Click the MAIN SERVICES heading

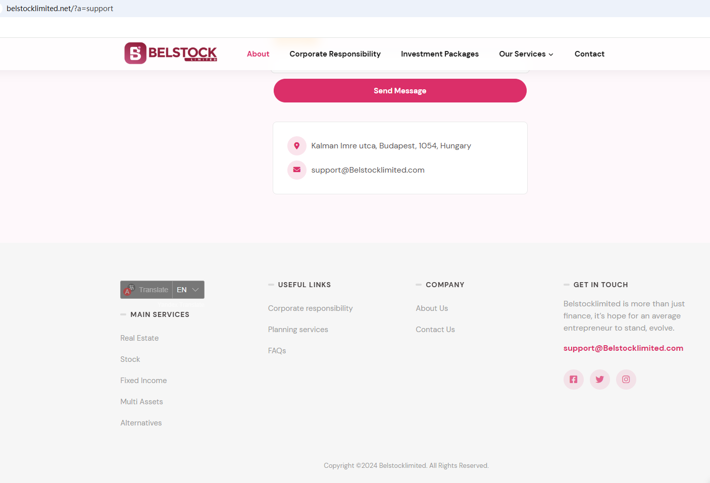point(160,314)
